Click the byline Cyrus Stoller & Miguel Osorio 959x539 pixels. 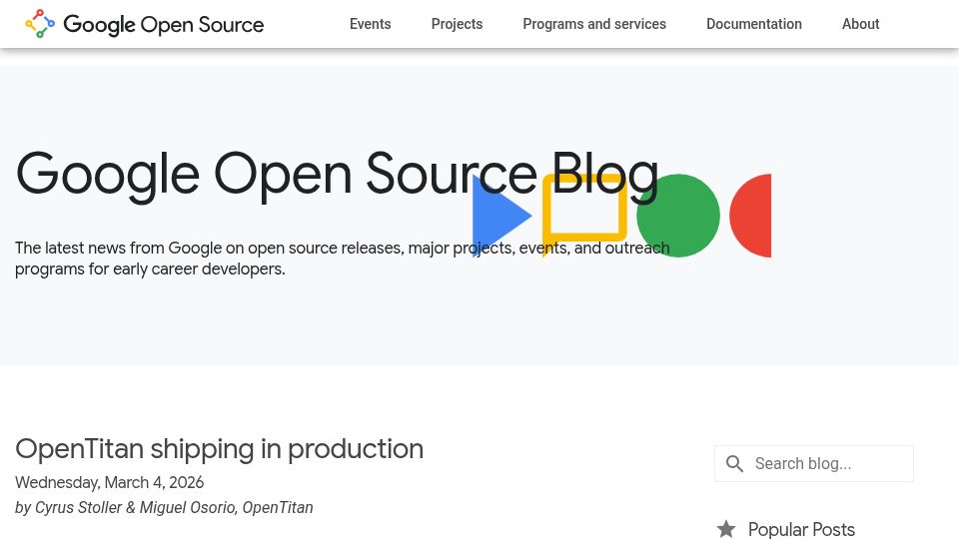point(164,508)
